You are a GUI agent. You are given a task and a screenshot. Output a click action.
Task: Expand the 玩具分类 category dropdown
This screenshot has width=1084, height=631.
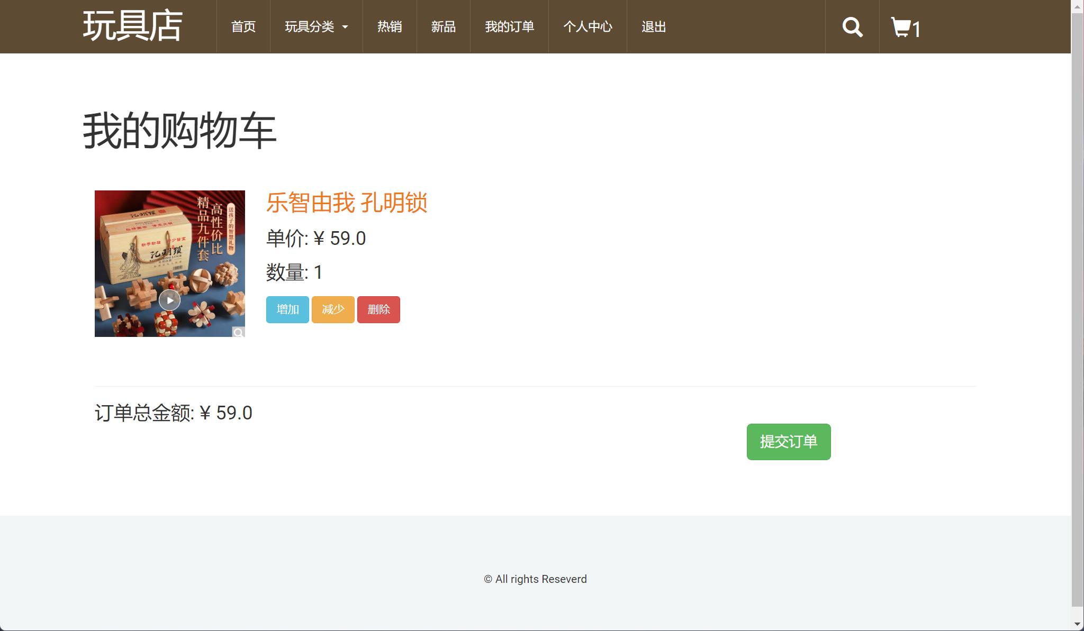315,26
